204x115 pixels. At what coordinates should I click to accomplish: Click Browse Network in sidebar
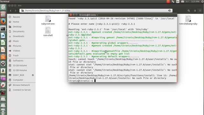tap(21, 85)
